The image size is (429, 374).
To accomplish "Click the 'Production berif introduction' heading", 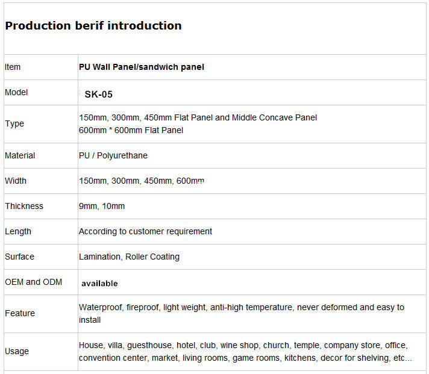I will pyautogui.click(x=93, y=26).
